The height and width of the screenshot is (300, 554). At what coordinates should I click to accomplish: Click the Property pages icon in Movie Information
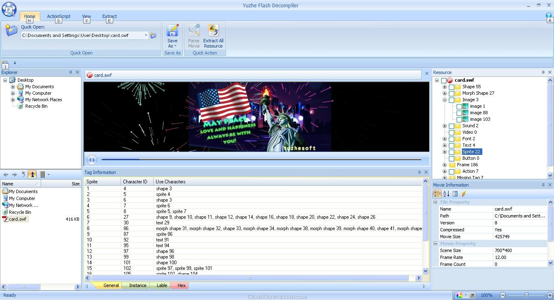pyautogui.click(x=455, y=194)
